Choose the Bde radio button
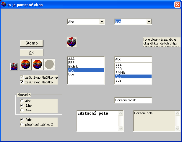The image size is (182, 142). pos(22,120)
